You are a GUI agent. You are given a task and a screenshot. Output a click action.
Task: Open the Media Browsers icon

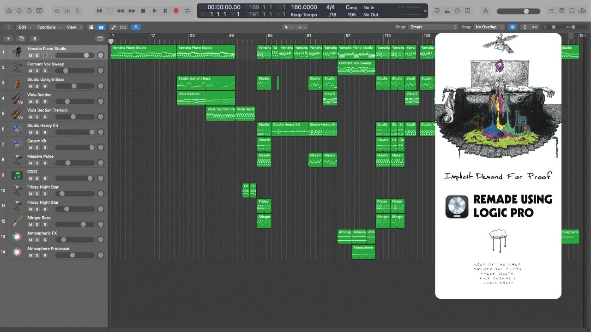[582, 11]
